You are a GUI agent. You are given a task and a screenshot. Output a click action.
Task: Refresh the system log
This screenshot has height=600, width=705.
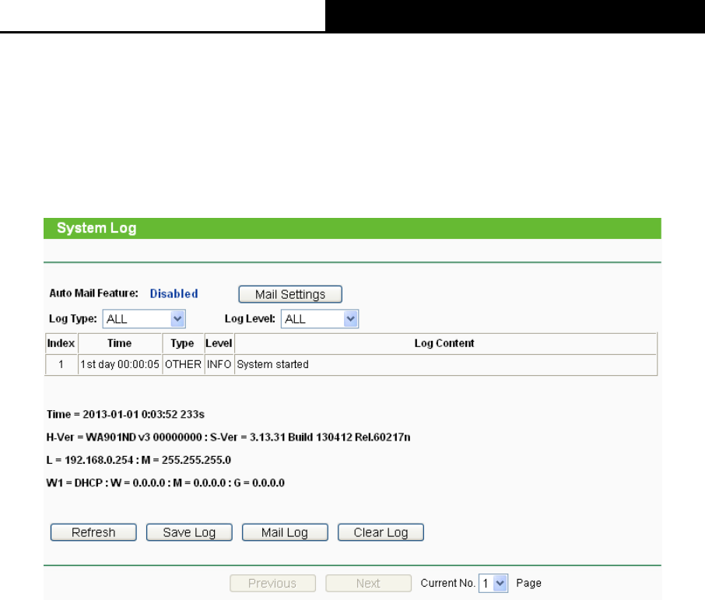(93, 532)
